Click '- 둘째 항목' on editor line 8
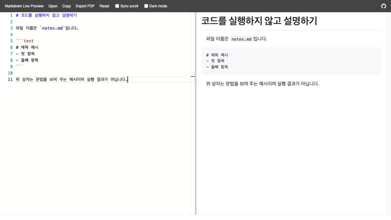391x220 pixels. point(27,60)
